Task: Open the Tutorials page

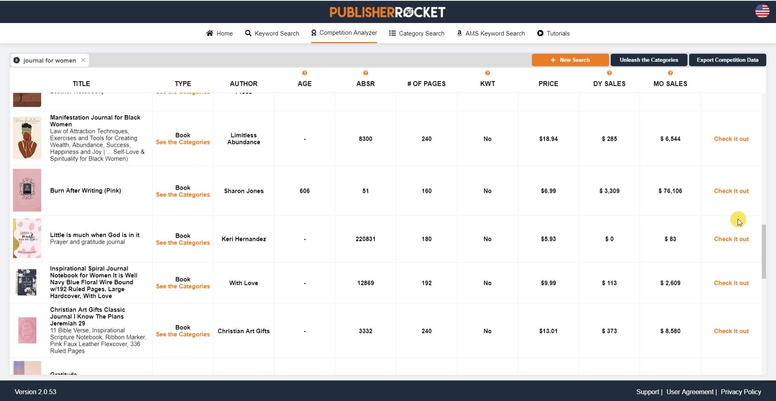Action: [x=553, y=33]
